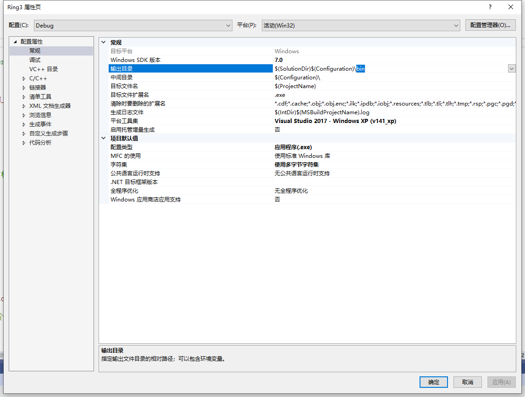Screen dimensions: 525x397
Task: Collapse the 常规 property section
Action: (x=103, y=42)
